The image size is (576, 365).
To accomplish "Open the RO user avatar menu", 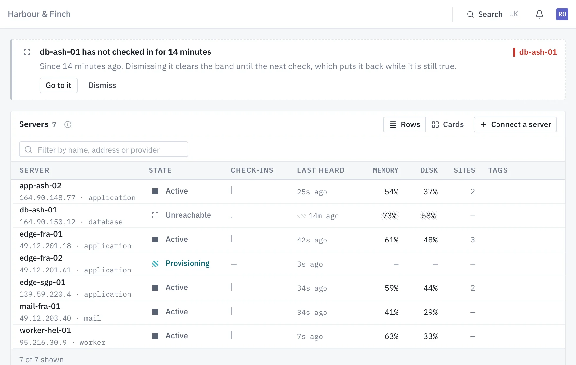I will pos(562,14).
